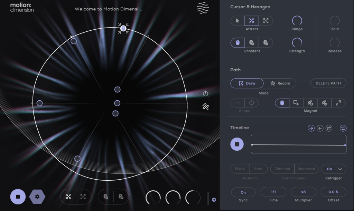The height and width of the screenshot is (211, 354).
Task: Click the attract icon in the bottom toolbar
Action: click(x=68, y=197)
